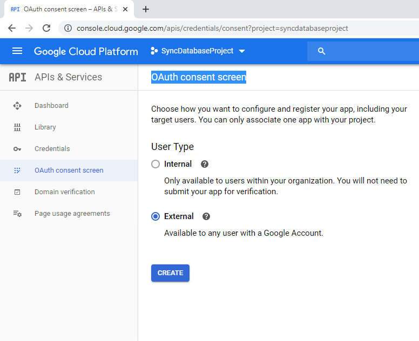Open a new browser tab
The width and height of the screenshot is (419, 341).
tap(146, 9)
